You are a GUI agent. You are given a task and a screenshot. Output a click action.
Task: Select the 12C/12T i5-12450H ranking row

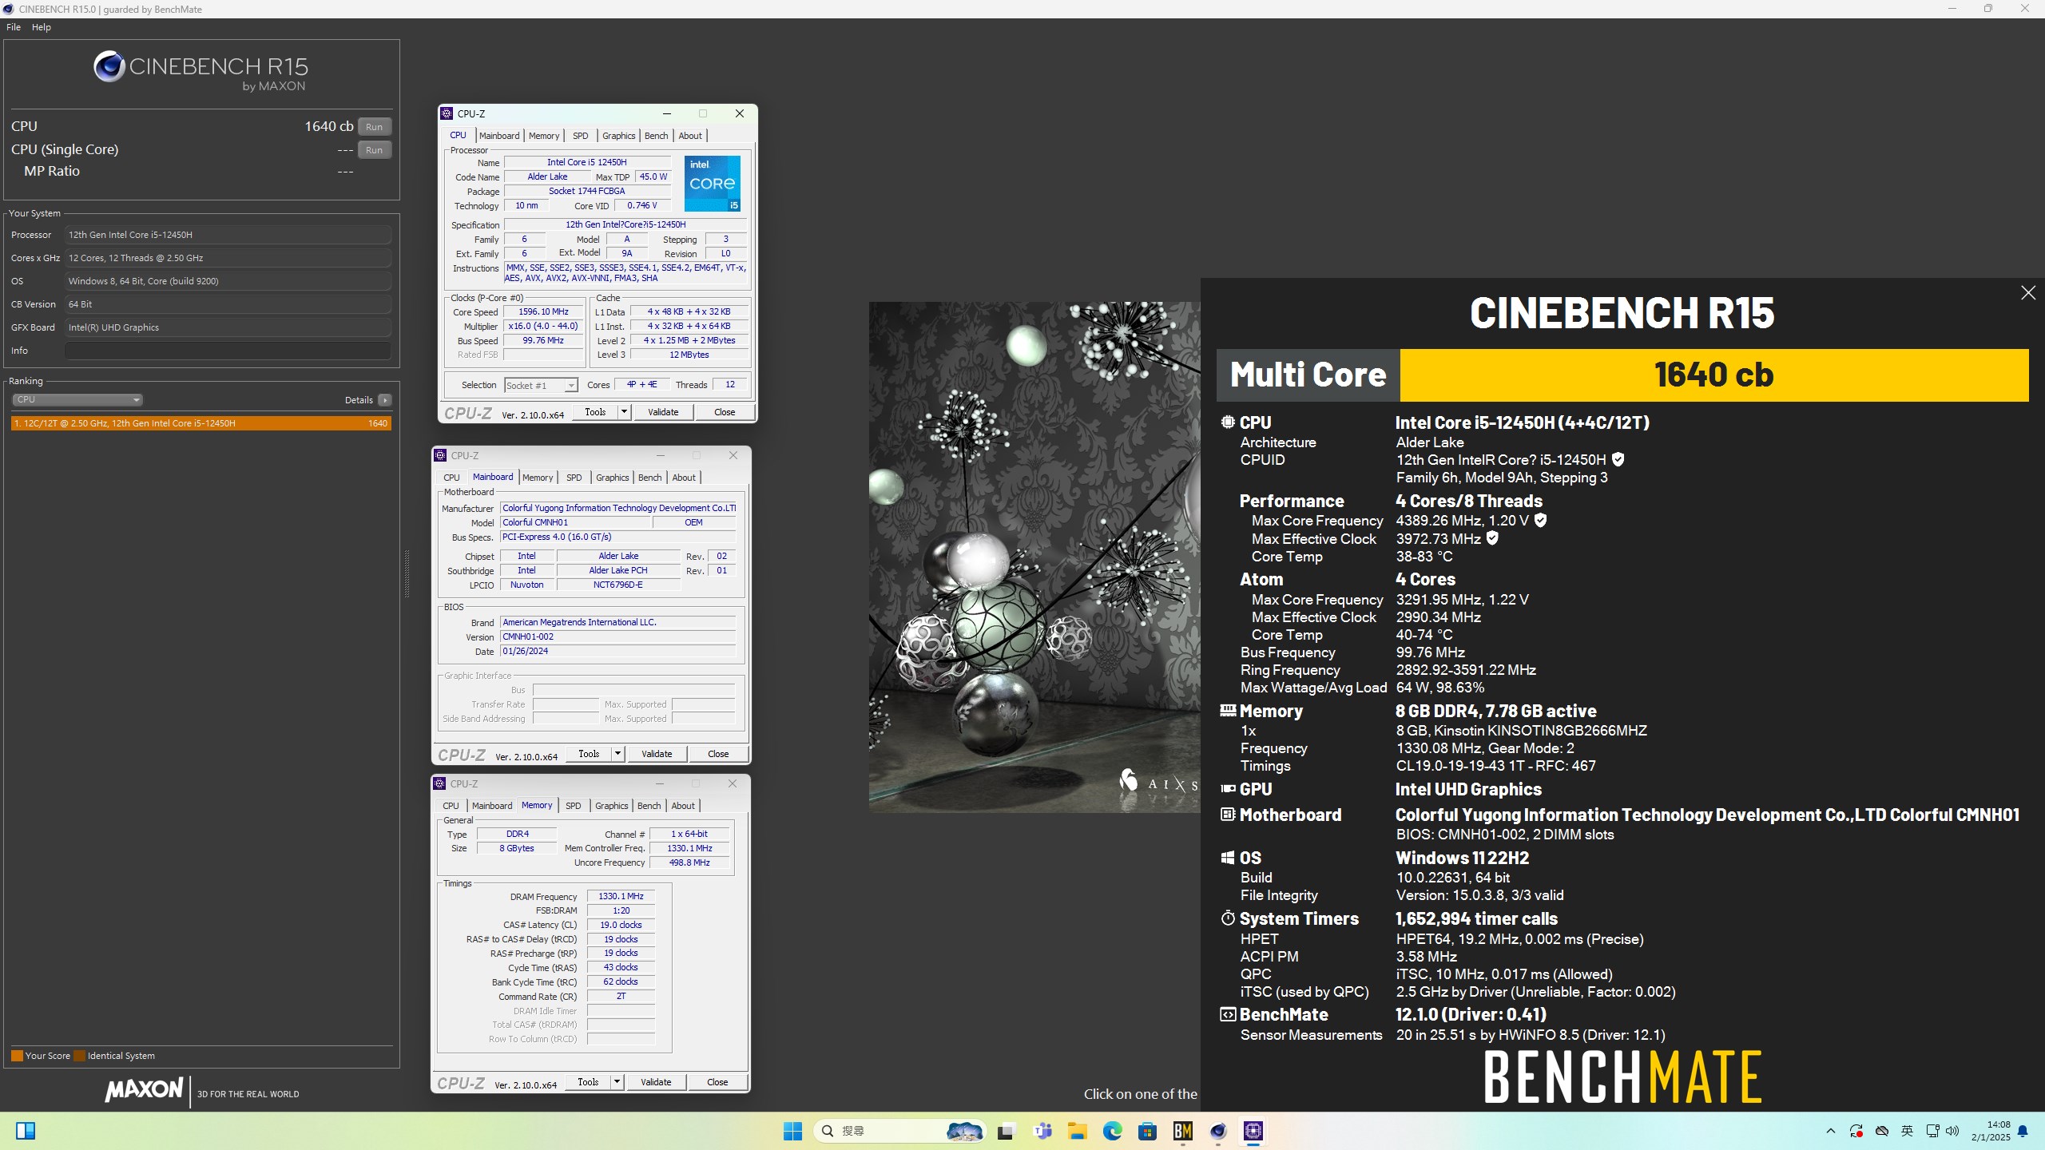[201, 423]
